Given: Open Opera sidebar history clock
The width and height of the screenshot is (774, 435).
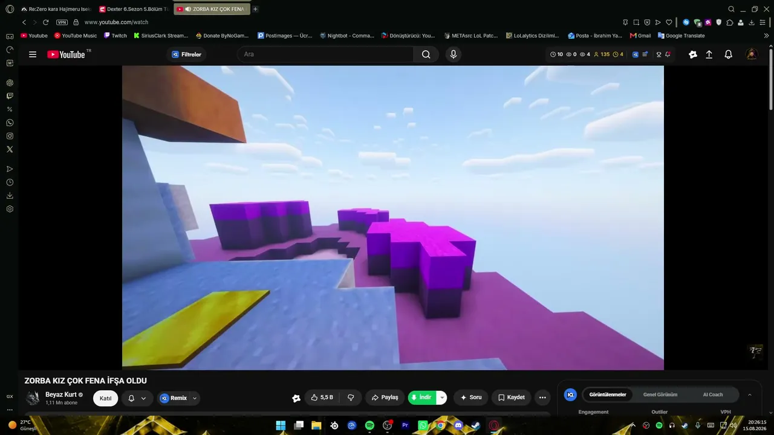Looking at the screenshot, I should pyautogui.click(x=10, y=182).
